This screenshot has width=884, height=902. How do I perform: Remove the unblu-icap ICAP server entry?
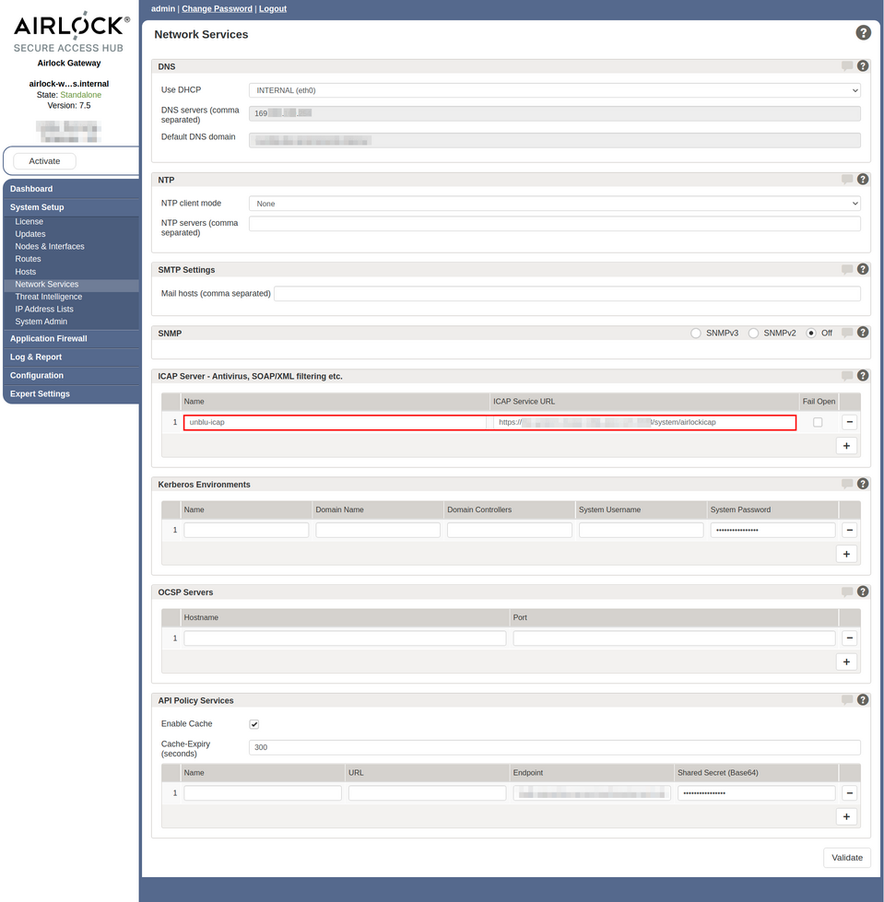tap(848, 422)
